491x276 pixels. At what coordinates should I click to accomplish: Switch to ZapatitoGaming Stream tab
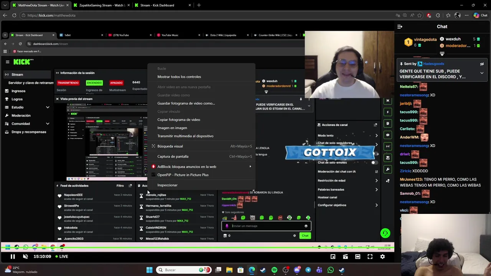(101, 5)
